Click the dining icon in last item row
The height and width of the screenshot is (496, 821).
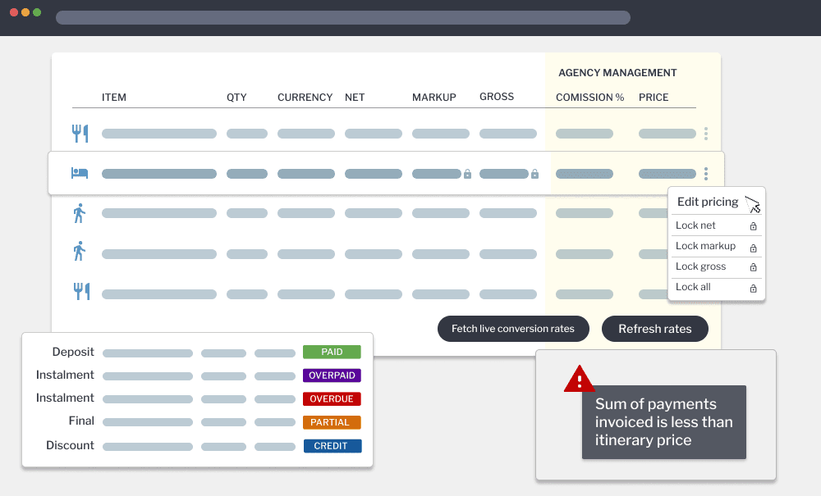(80, 291)
